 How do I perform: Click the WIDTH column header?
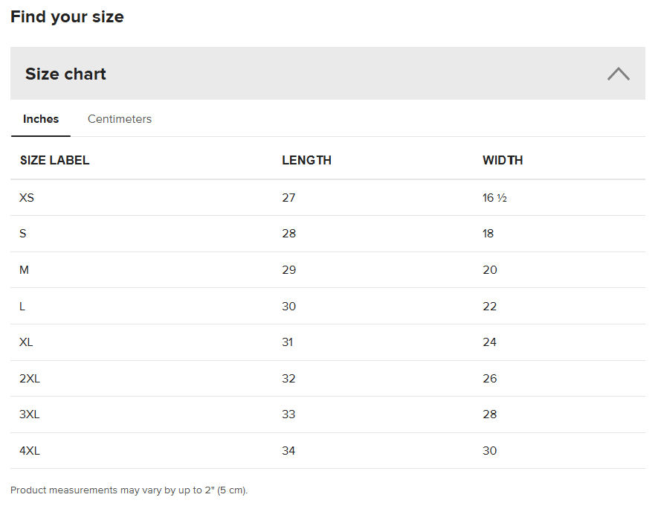[503, 161]
